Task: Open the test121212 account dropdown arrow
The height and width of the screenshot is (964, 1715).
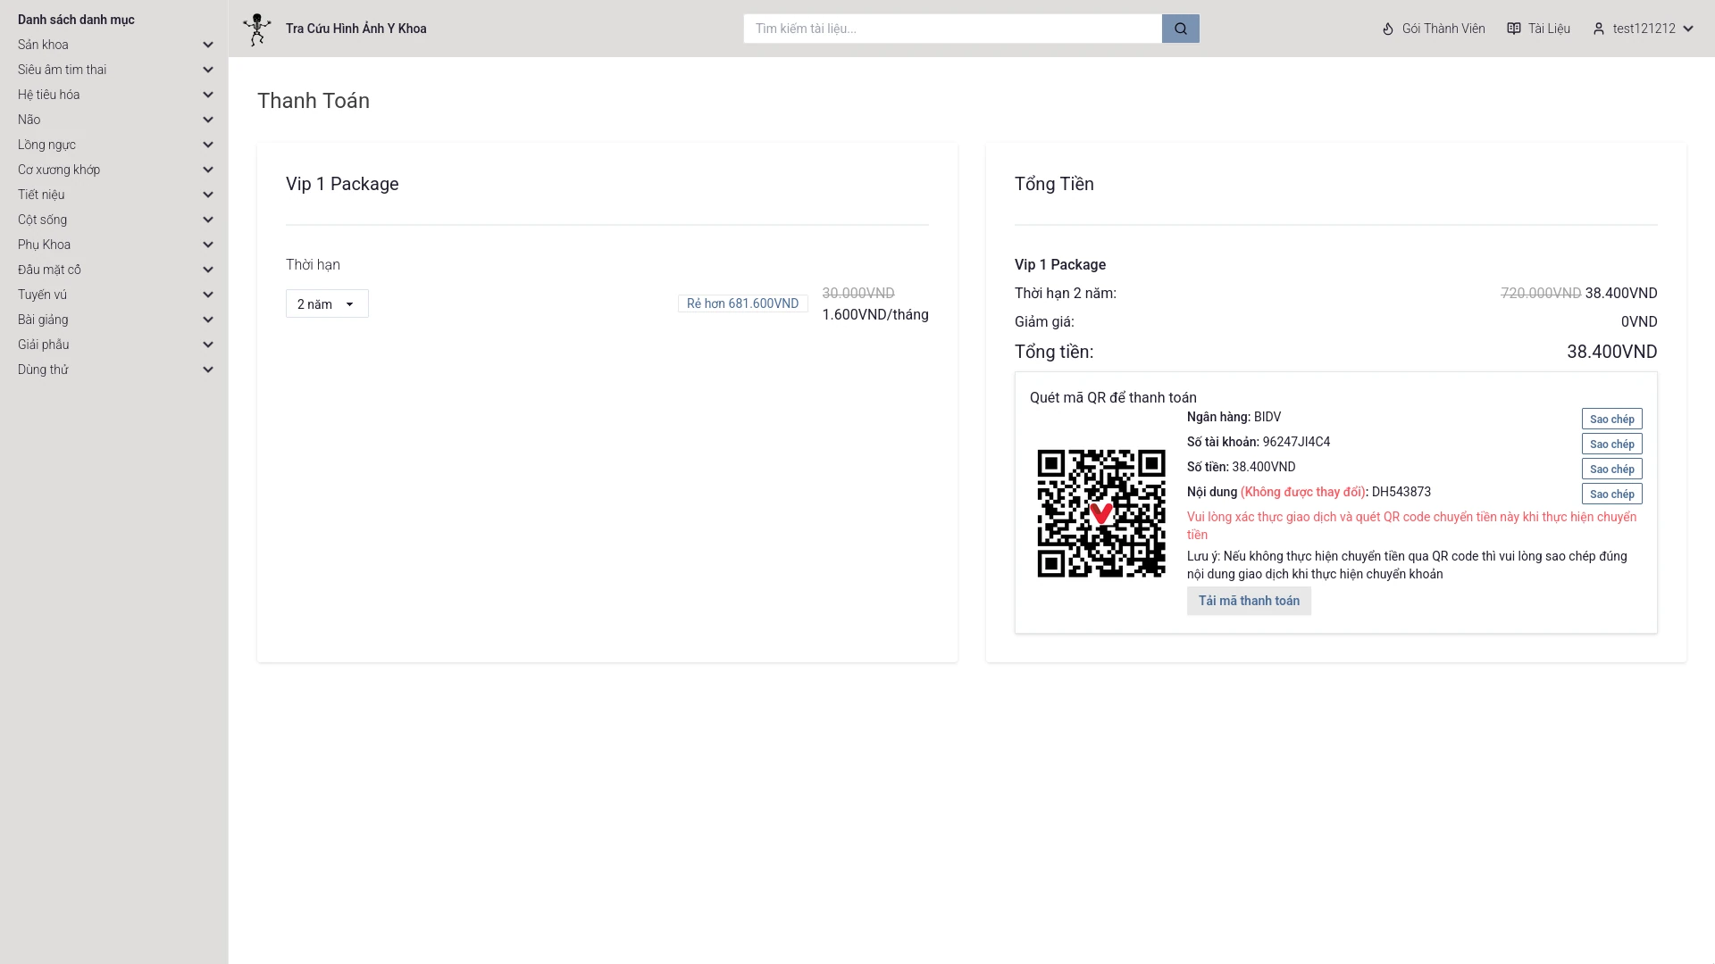Action: point(1688,29)
